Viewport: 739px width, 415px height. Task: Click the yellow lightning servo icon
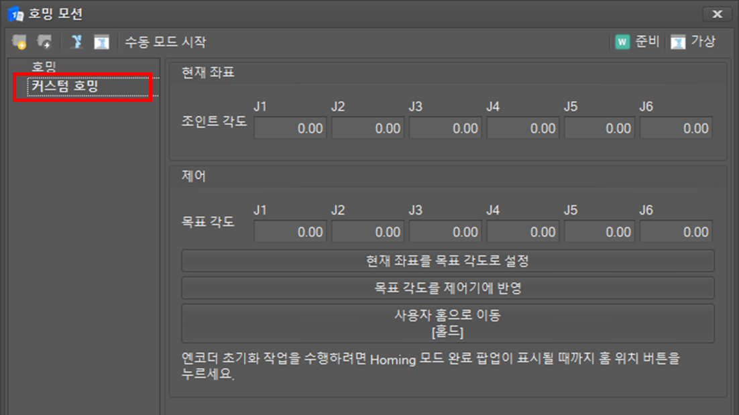click(x=19, y=42)
